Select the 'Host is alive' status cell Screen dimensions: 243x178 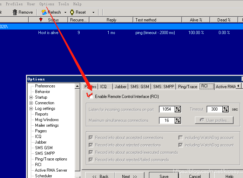tap(48, 33)
